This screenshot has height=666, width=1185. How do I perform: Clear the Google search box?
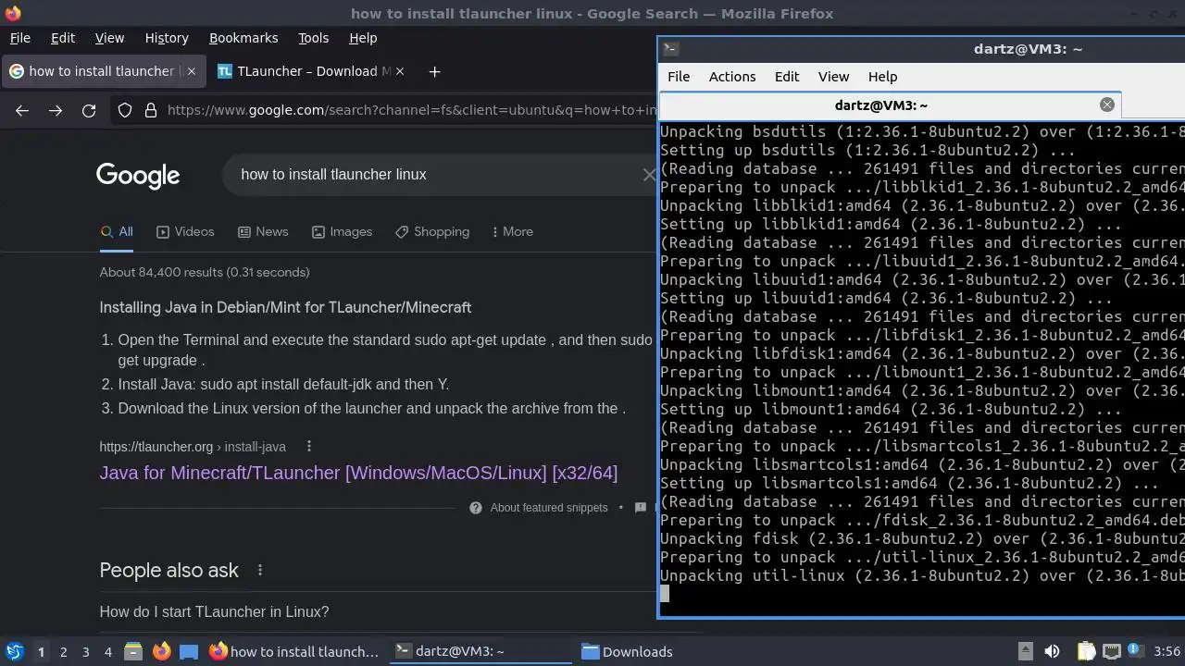click(649, 175)
